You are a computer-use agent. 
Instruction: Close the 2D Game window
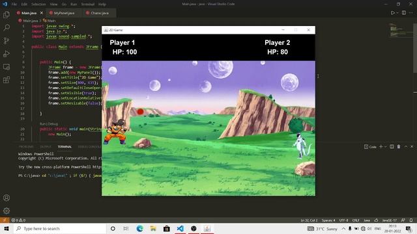(x=308, y=30)
